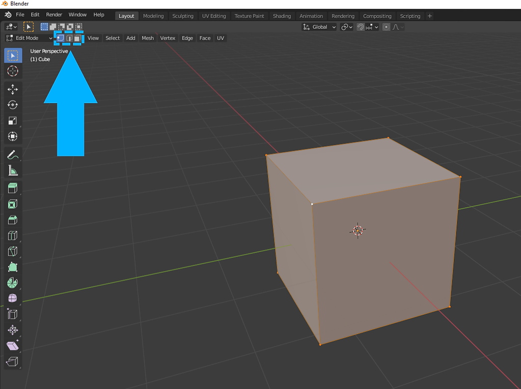Set selection mode to subtract selection
Viewport: 521px width, 389px height.
[62, 27]
